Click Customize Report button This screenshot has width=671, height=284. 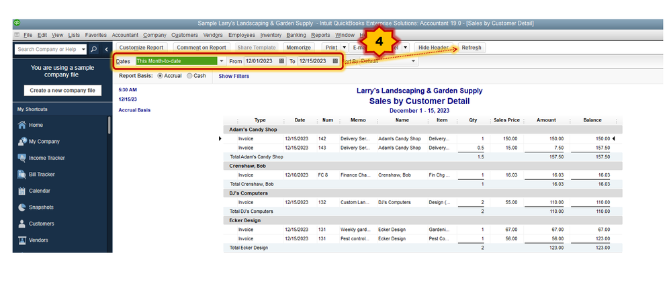[x=141, y=48]
